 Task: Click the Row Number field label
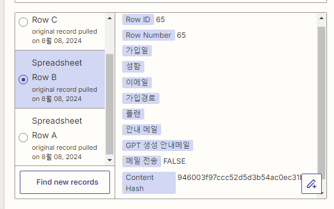(148, 35)
